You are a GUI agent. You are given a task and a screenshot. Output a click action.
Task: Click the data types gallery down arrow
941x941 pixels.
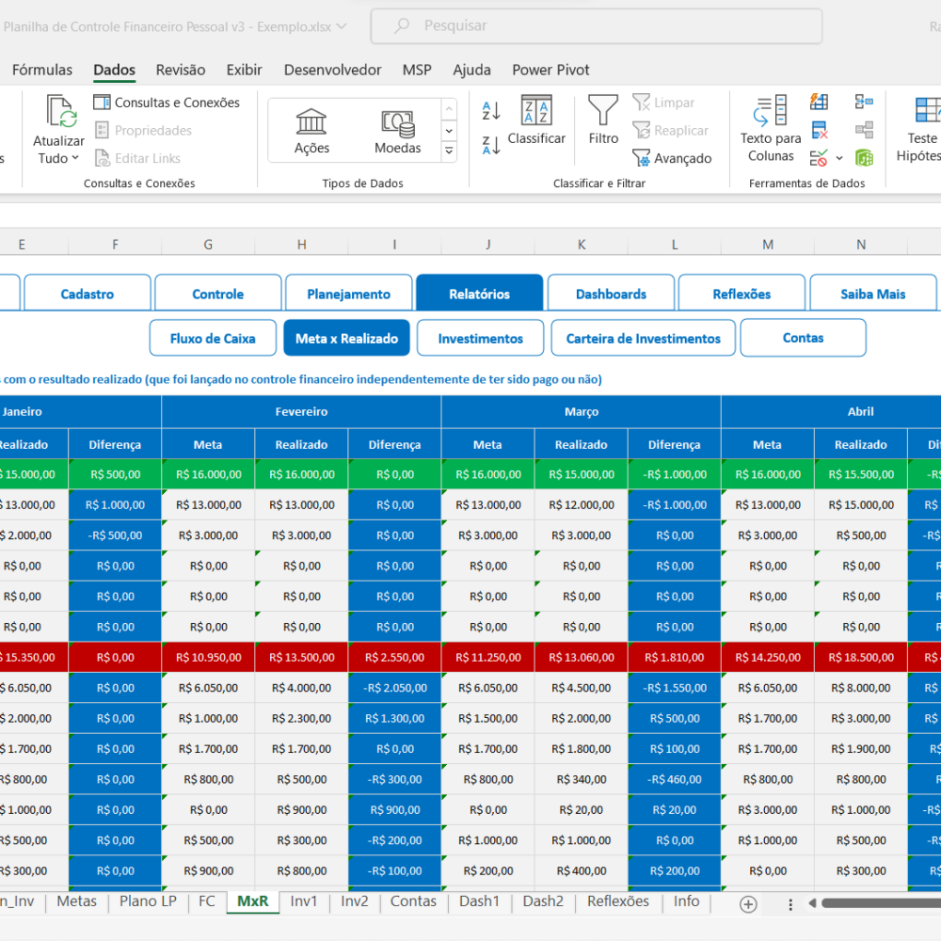click(449, 130)
